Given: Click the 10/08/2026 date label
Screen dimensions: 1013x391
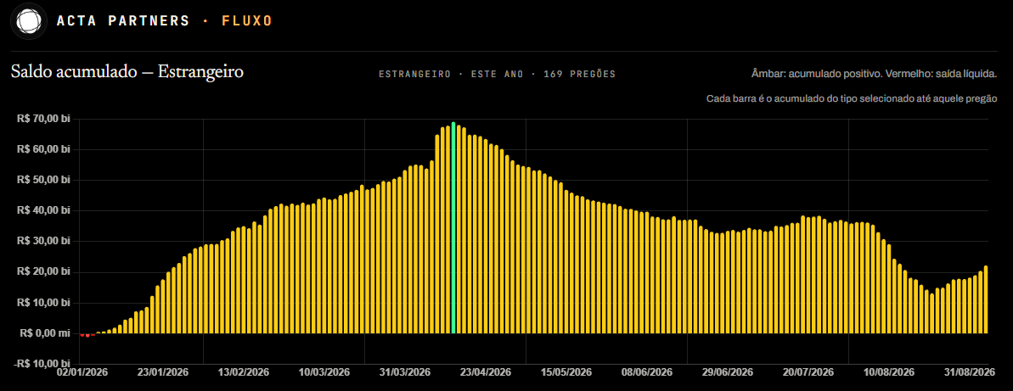Looking at the screenshot, I should point(889,373).
